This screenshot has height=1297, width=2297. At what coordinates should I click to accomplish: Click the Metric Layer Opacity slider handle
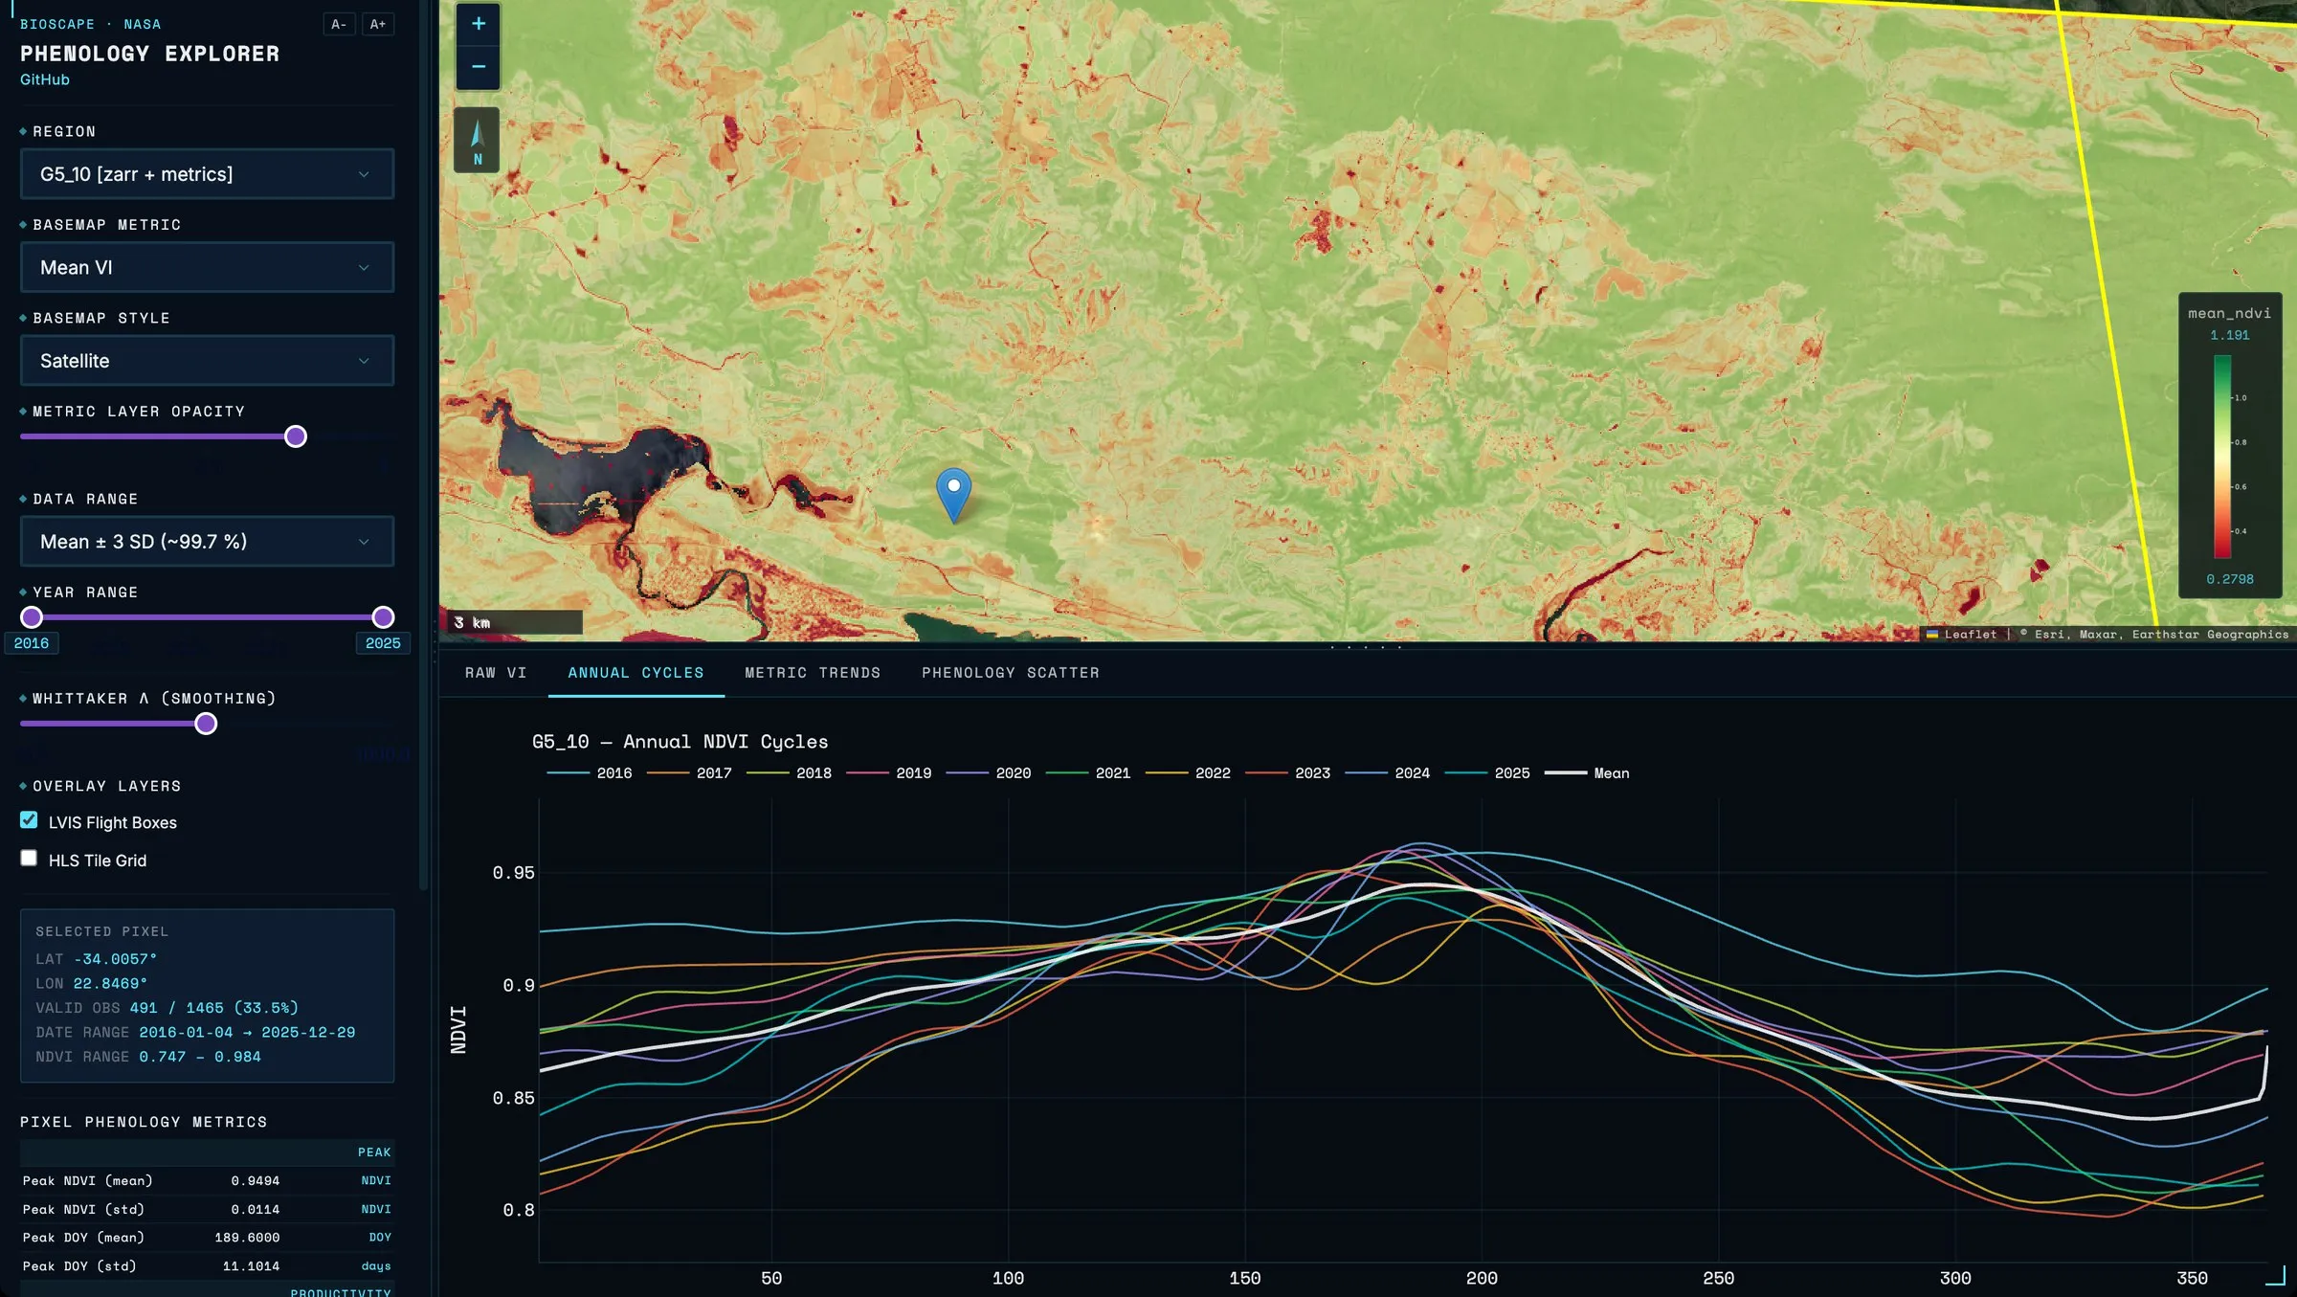point(296,436)
